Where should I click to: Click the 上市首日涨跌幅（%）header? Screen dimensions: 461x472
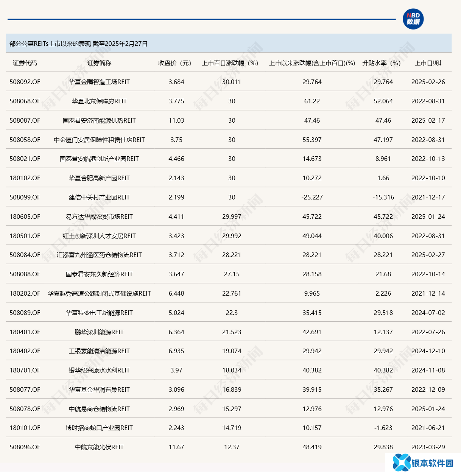coord(230,63)
